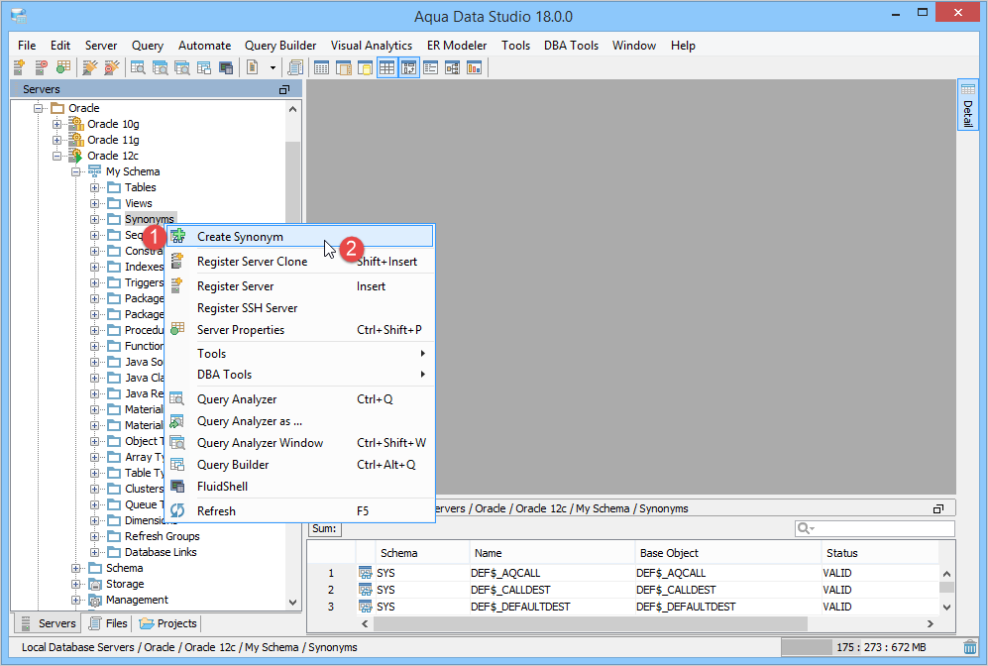Switch to the Servers bottom tab
The image size is (988, 666).
point(48,623)
